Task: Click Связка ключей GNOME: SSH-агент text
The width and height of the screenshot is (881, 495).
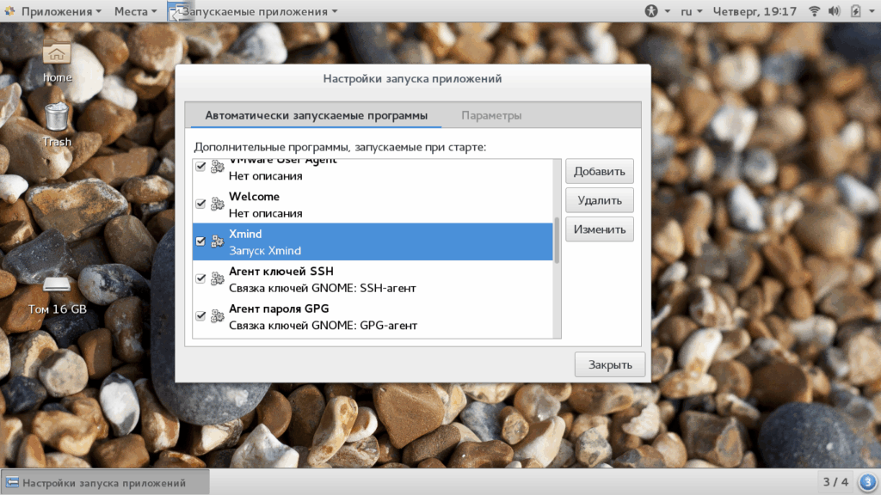Action: 323,288
